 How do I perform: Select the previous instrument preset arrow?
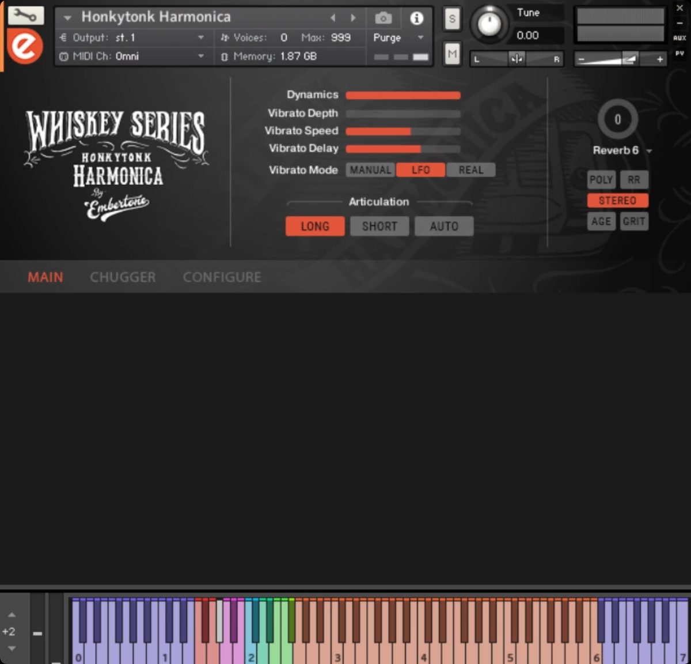pyautogui.click(x=333, y=18)
